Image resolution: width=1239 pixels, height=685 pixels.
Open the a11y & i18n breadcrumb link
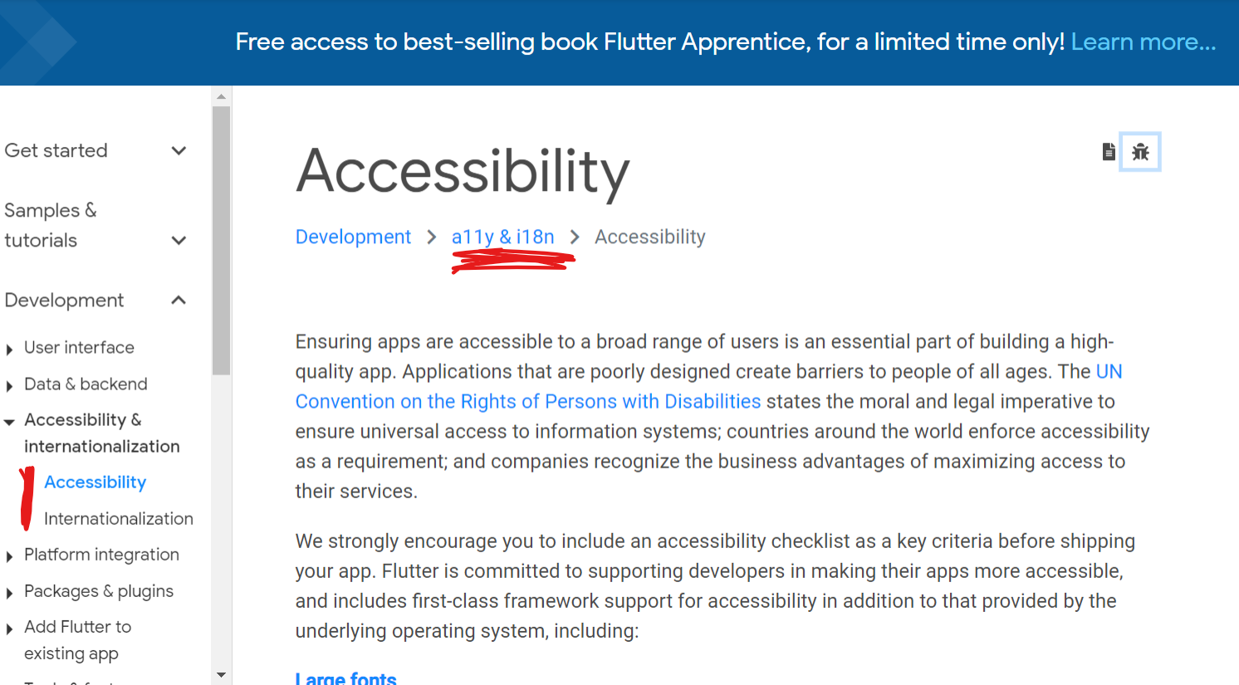pos(502,237)
